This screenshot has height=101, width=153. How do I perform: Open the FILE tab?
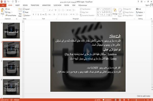coord(3,5)
